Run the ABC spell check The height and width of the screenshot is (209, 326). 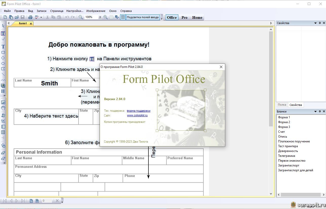tap(37, 17)
